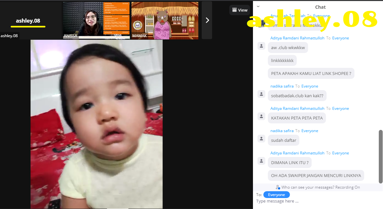Click avatar icon beside 'sudah daftar'
The image size is (383, 209).
[261, 139]
